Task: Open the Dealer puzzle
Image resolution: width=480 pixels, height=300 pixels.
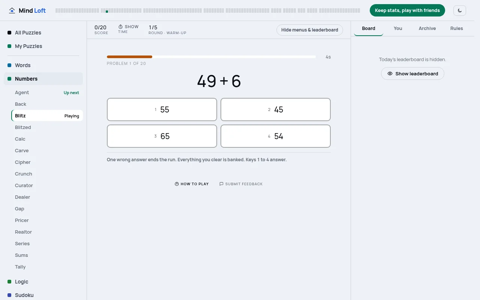Action: 47,197
